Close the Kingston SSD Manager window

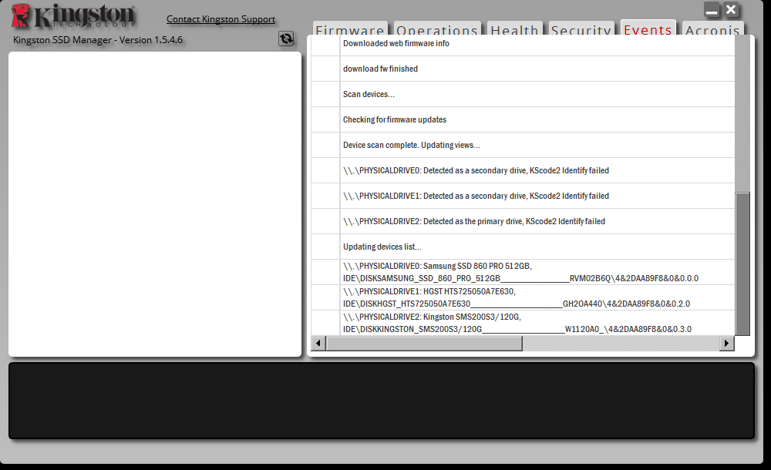coord(731,10)
